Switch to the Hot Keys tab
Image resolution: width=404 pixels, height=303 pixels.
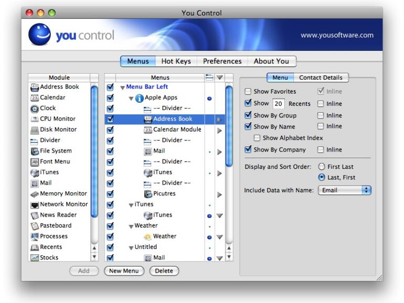point(176,61)
